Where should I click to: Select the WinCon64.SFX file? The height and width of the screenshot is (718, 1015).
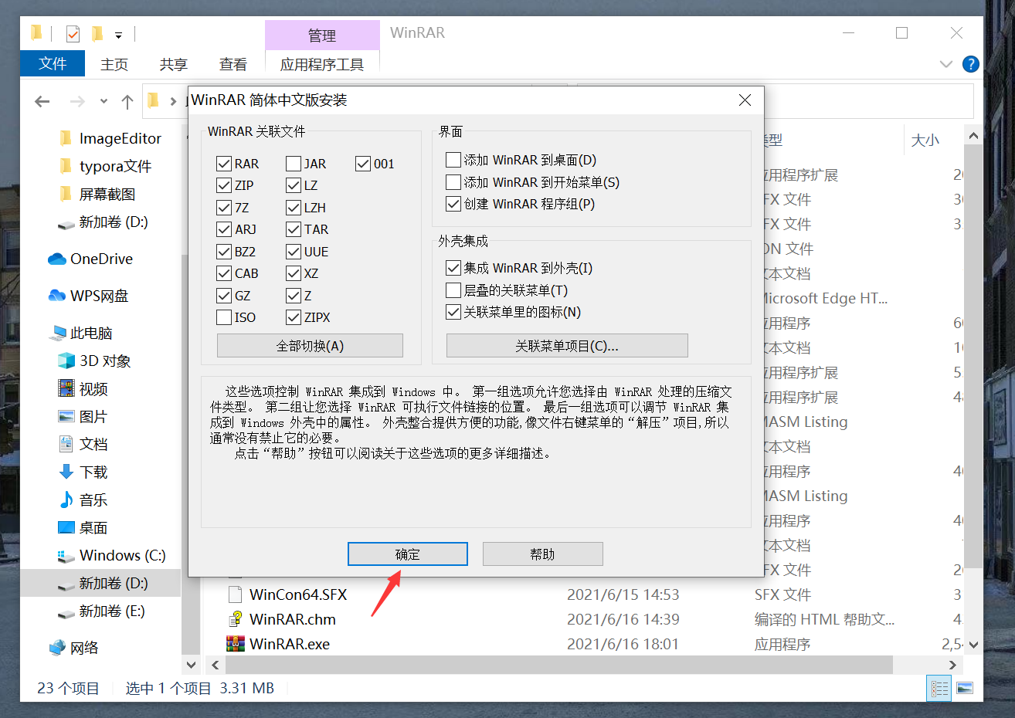point(297,594)
